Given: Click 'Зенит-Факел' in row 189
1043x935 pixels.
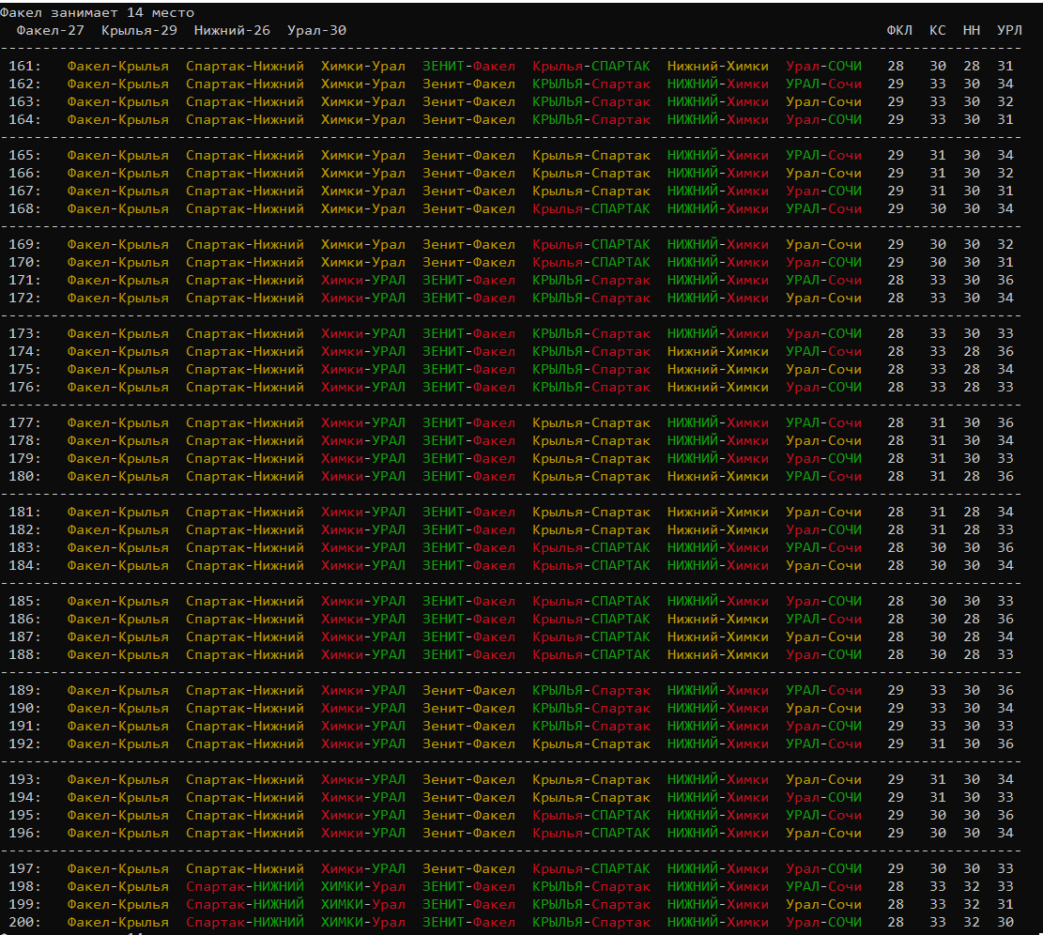Looking at the screenshot, I should pos(469,691).
